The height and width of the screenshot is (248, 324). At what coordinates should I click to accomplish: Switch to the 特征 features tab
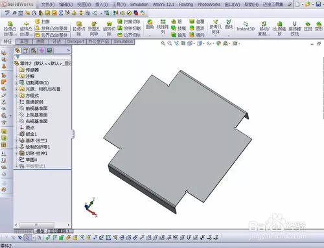[8, 41]
